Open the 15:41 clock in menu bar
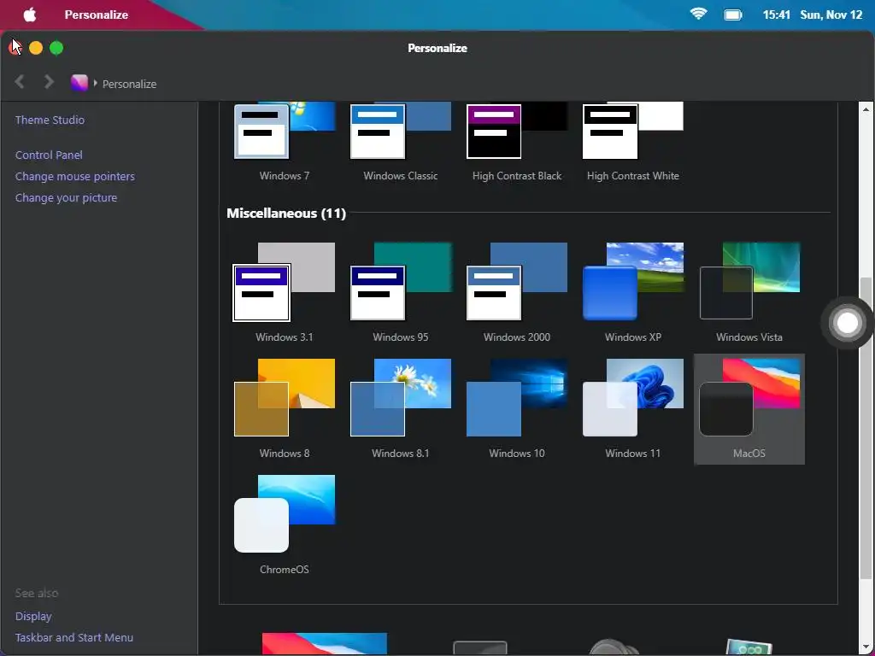875x656 pixels. coord(776,15)
